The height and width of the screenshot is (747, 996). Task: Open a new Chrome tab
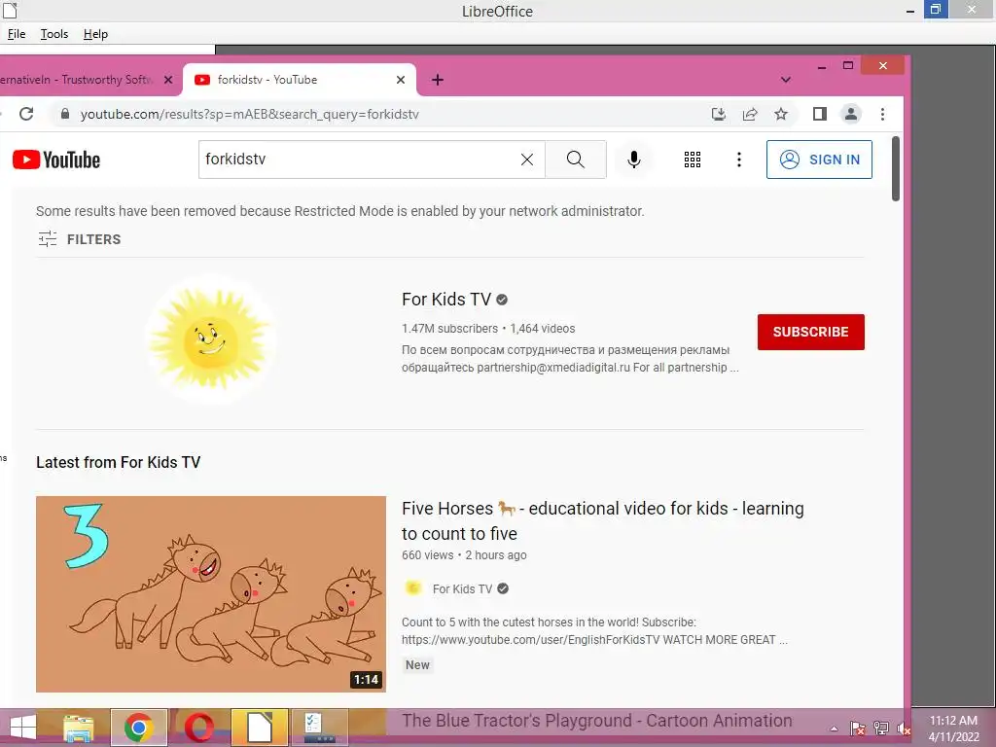[438, 80]
